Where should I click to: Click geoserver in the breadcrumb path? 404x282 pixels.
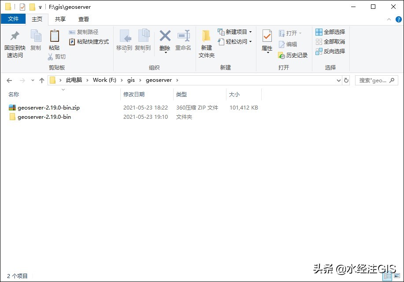coord(159,80)
